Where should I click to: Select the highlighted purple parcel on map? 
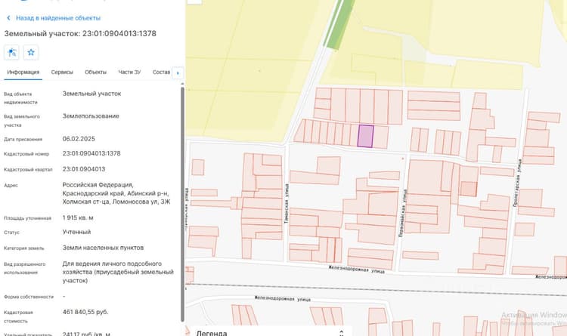coord(365,136)
